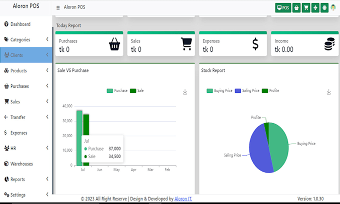Click the green Buying Price pie slice

279,147
